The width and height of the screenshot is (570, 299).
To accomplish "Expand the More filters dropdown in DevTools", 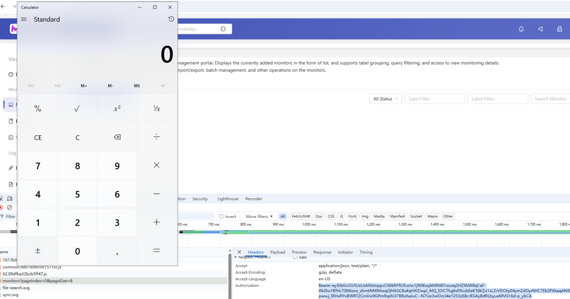I will [259, 217].
